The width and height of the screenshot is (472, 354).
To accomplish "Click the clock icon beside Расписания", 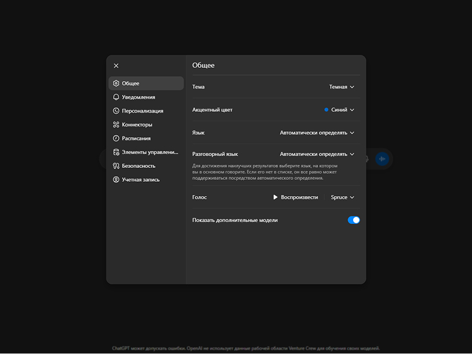I will (x=116, y=138).
